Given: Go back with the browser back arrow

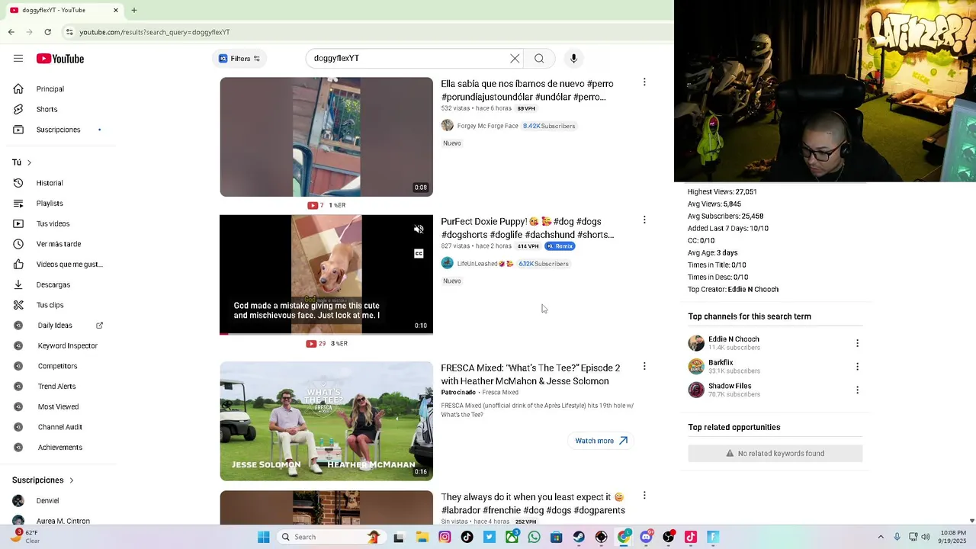Looking at the screenshot, I should (x=11, y=32).
